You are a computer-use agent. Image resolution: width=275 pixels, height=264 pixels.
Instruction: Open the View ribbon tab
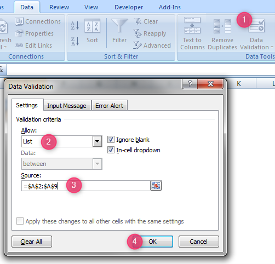point(91,7)
